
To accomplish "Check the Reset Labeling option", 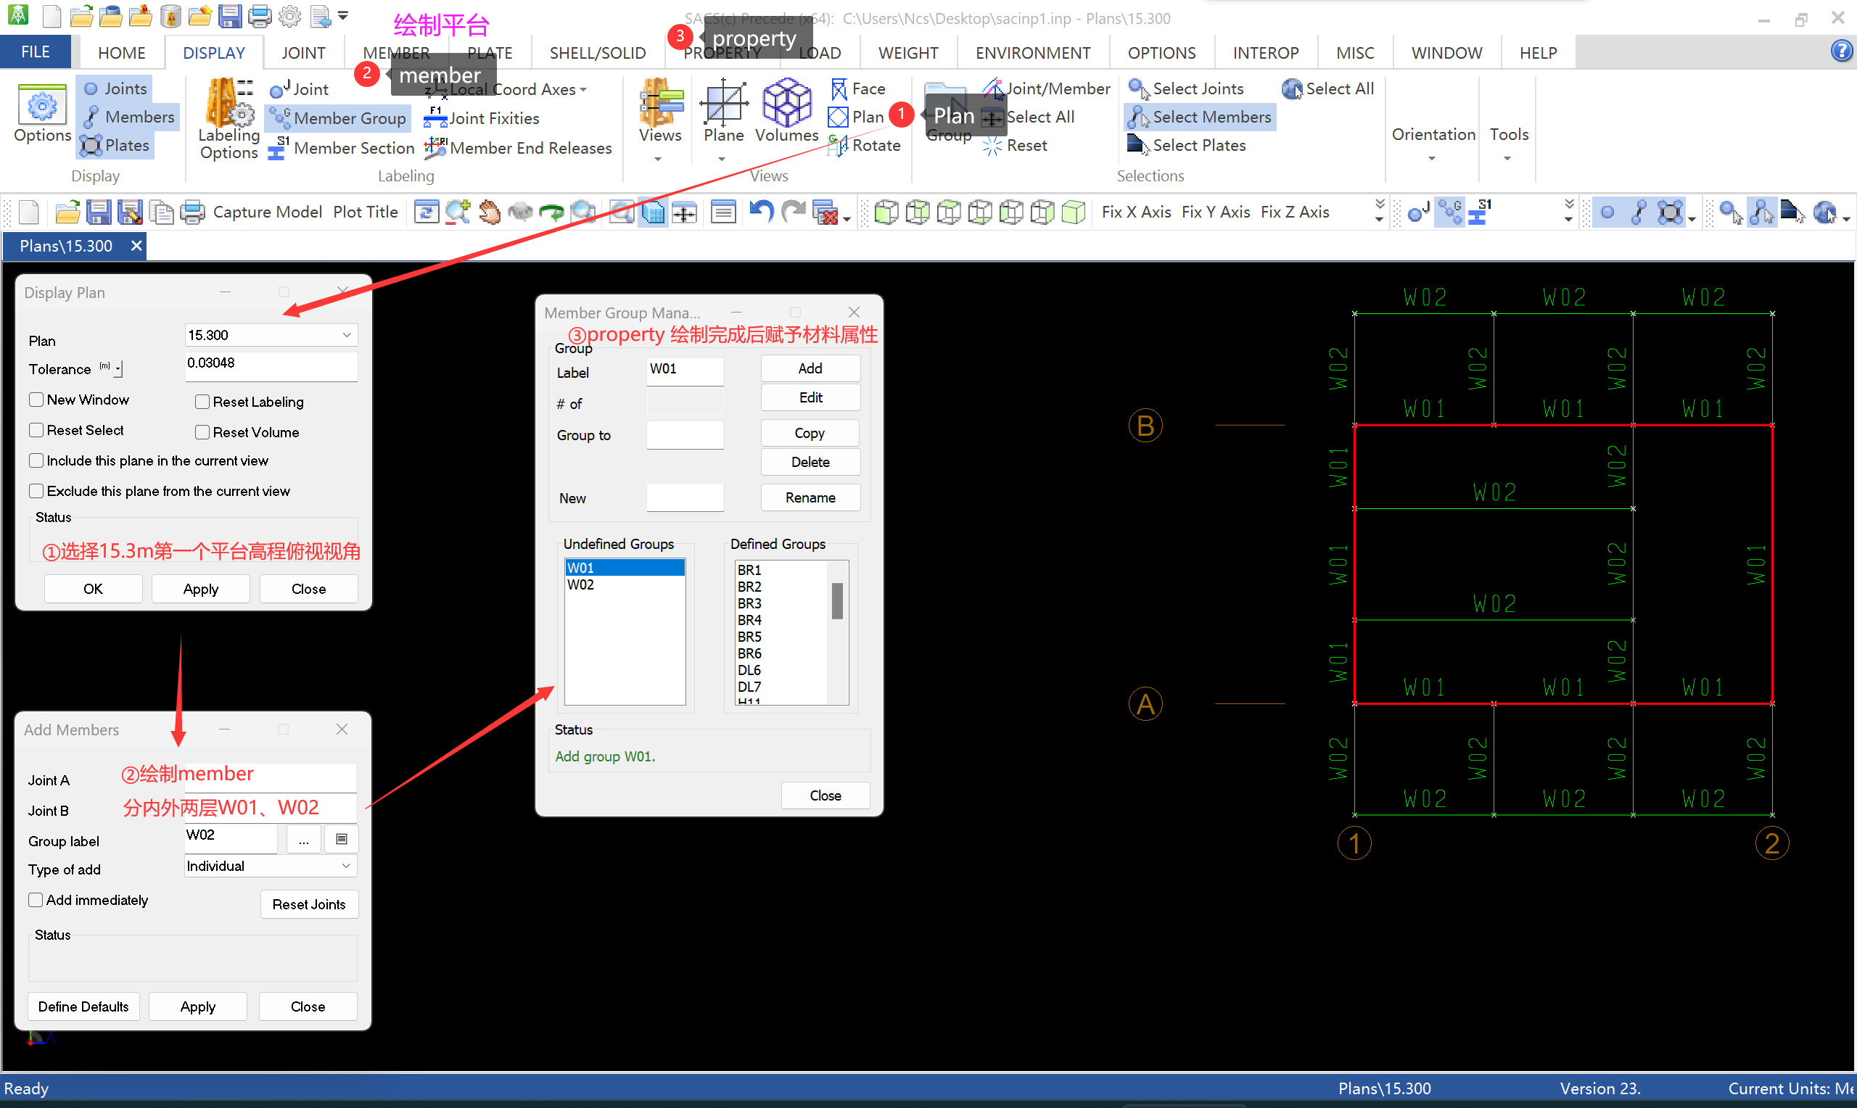I will (202, 402).
